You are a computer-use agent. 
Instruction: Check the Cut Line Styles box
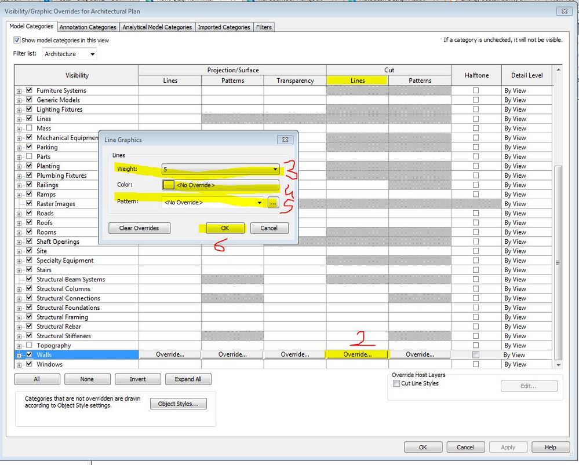(396, 383)
